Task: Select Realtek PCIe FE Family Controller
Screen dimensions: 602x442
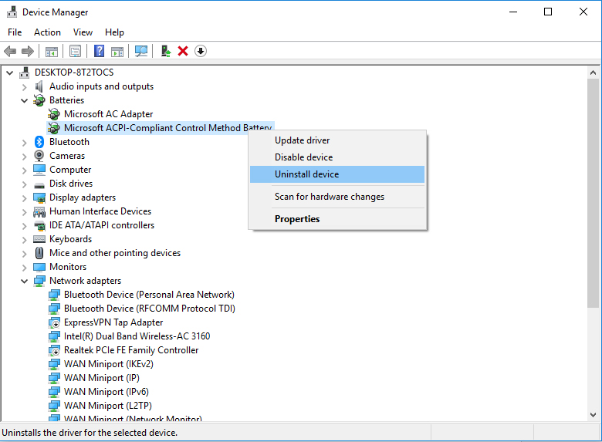Action: [x=131, y=350]
